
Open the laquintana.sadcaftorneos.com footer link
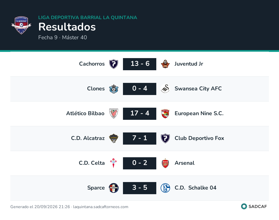pos(101,207)
